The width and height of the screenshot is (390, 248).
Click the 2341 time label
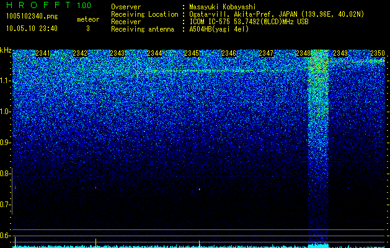point(43,53)
